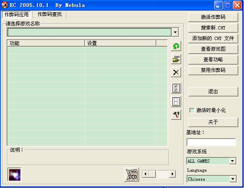The width and height of the screenshot is (244, 188).
Task: Click the horizontal scrollbar right arrow
Action: 173,174
